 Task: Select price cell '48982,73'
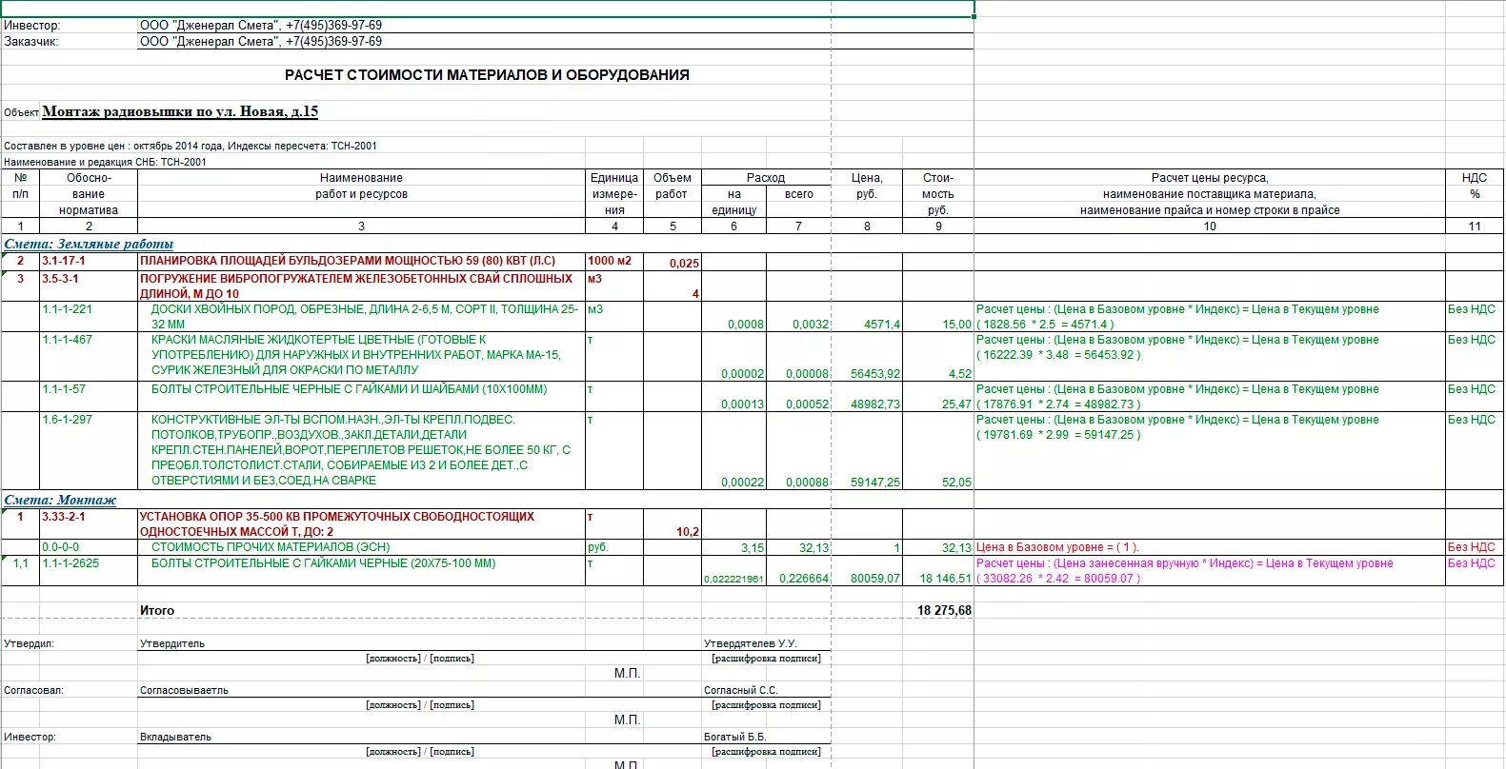pyautogui.click(x=867, y=397)
